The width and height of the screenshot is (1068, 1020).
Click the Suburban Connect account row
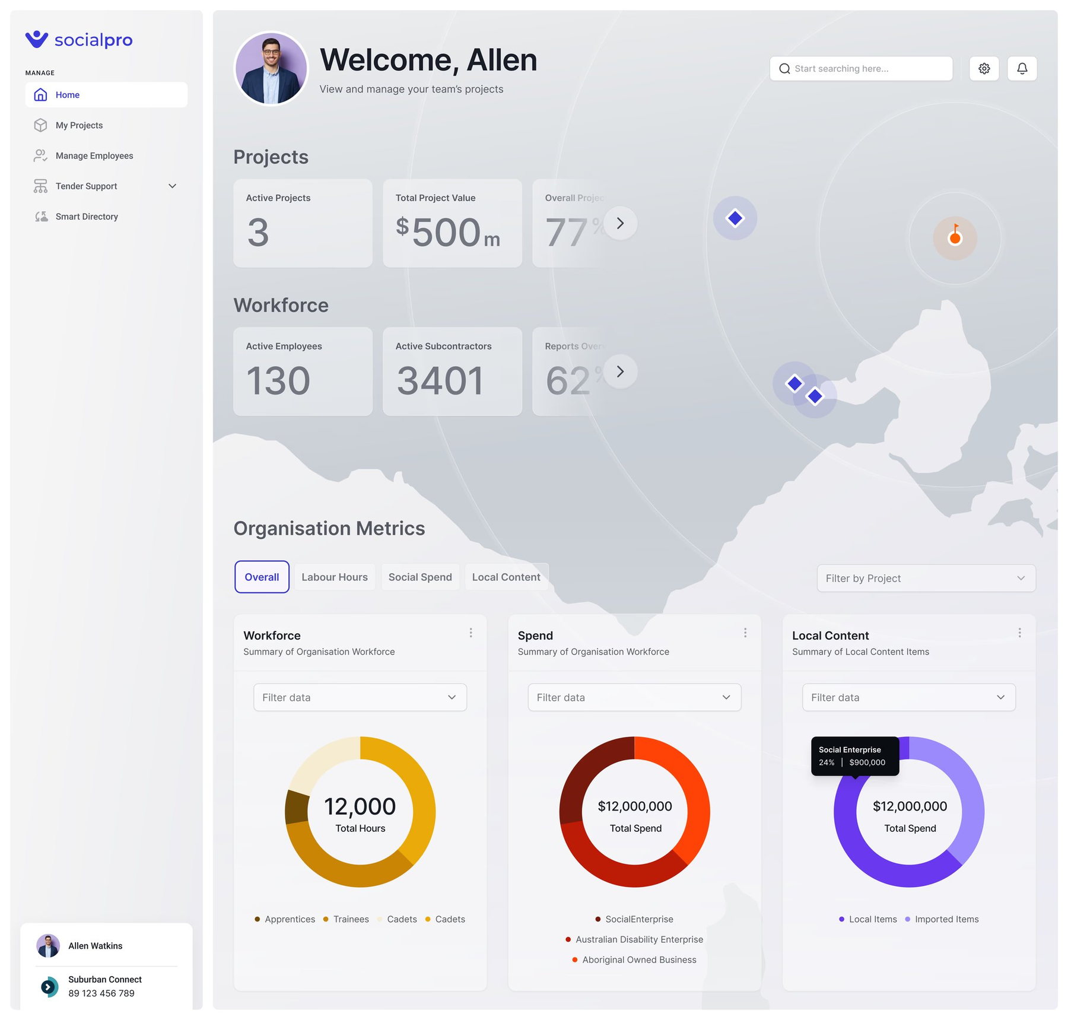pos(107,987)
